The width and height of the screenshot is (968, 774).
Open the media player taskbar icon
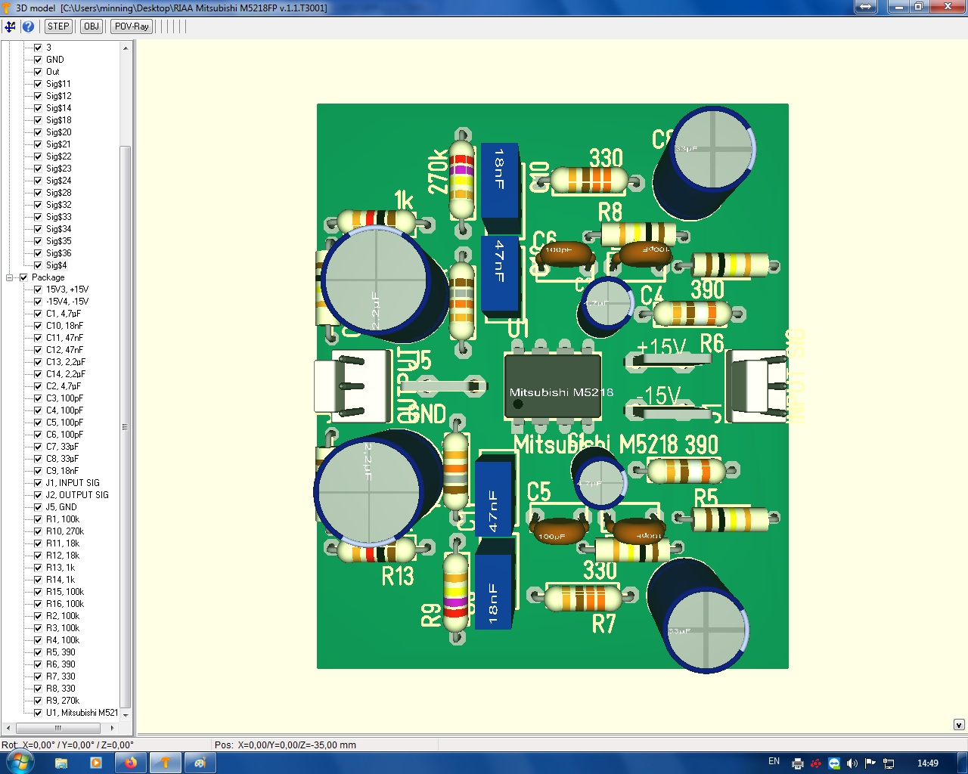pos(96,763)
